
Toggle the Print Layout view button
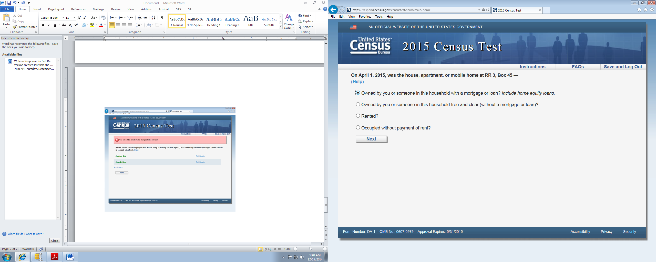[x=260, y=249]
